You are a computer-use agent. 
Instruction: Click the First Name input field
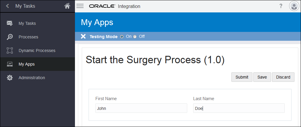(x=141, y=108)
